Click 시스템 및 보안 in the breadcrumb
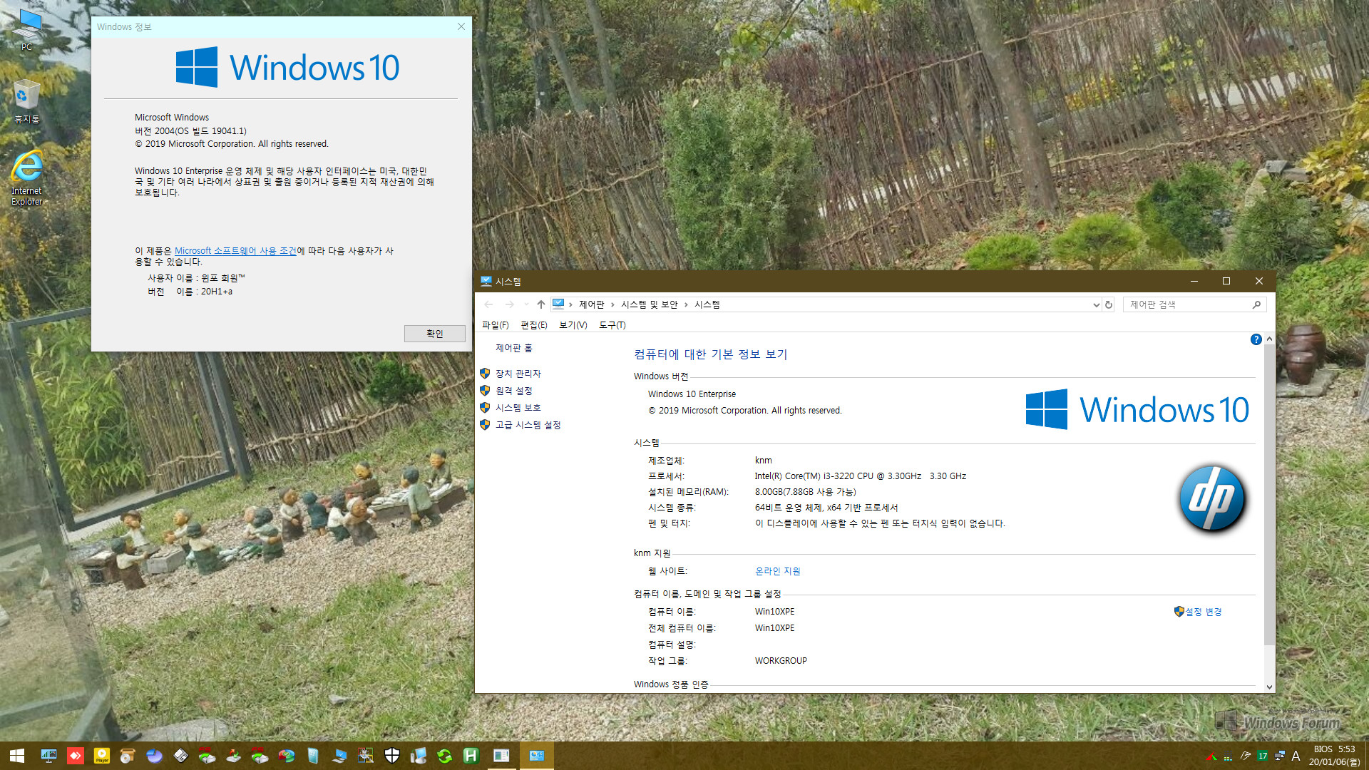The width and height of the screenshot is (1369, 770). [x=650, y=304]
